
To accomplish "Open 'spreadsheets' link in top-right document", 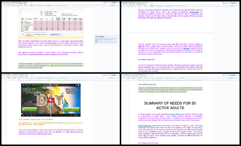I will point(194,12).
